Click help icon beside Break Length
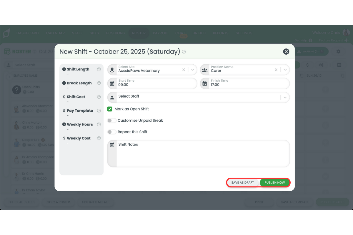Image resolution: width=353 pixels, height=235 pixels. (99, 83)
